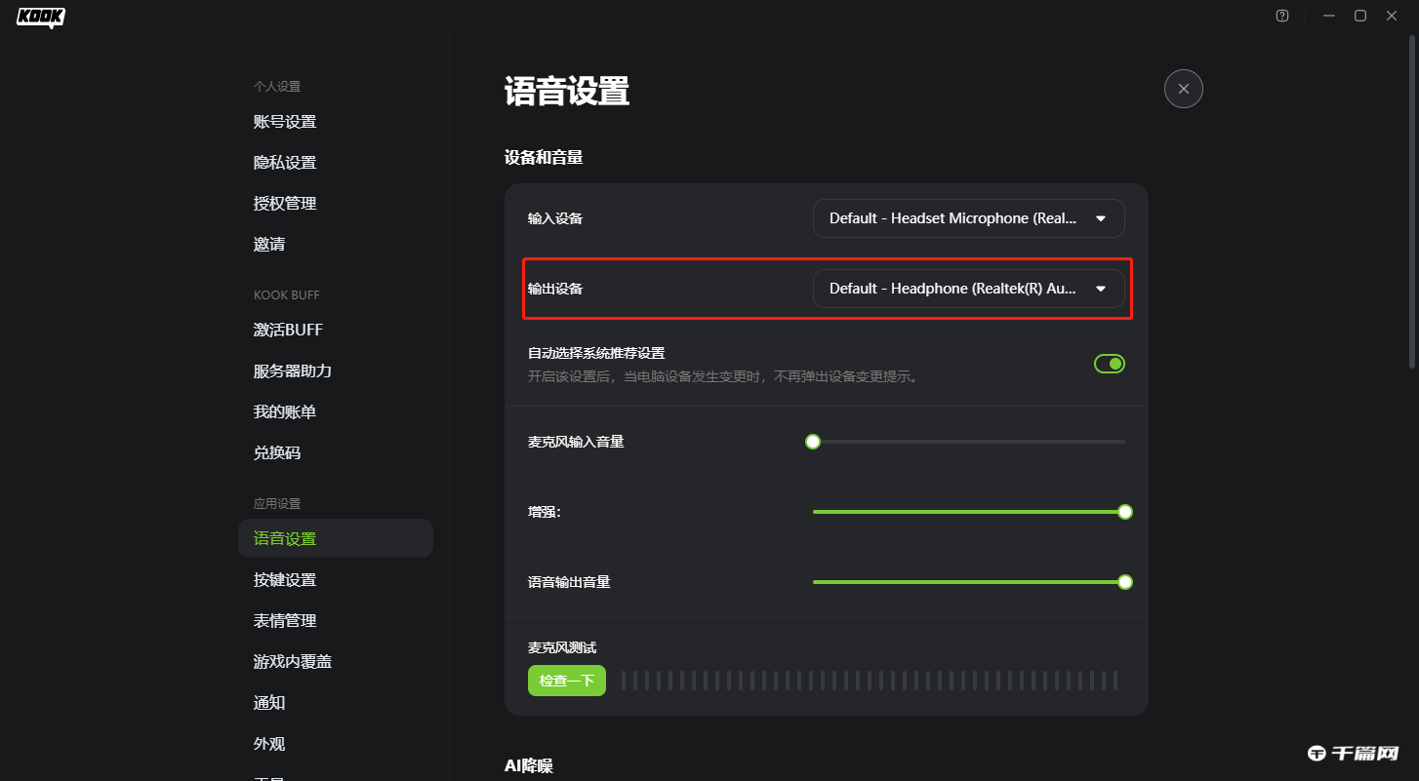Image resolution: width=1419 pixels, height=781 pixels.
Task: View 我的账单 page
Action: pyautogui.click(x=285, y=410)
